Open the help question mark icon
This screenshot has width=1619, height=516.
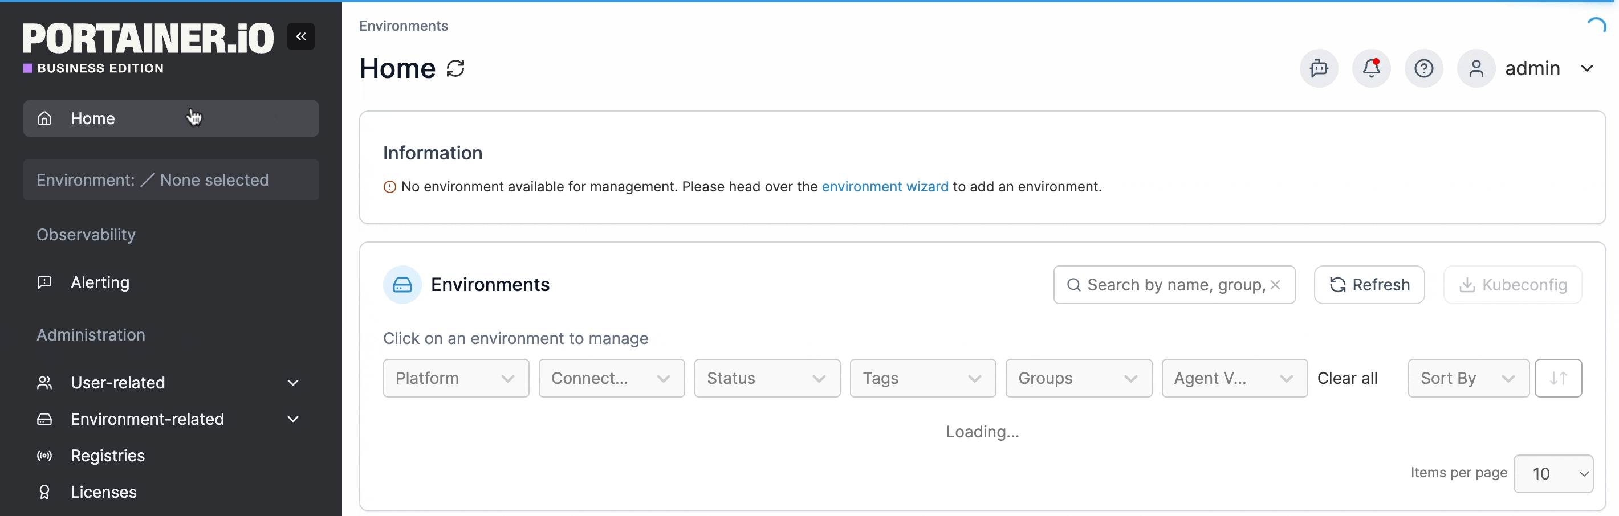tap(1423, 68)
